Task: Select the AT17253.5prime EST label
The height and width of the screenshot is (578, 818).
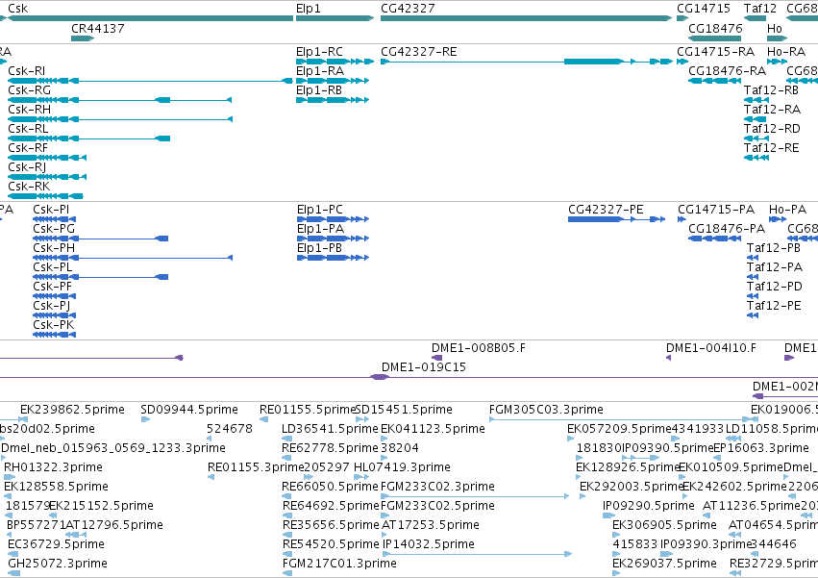Action: coord(431,525)
